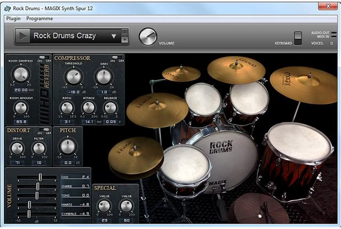This screenshot has width=341, height=229.
Task: Hit the small splash cymbal at top
Action: tap(181, 73)
